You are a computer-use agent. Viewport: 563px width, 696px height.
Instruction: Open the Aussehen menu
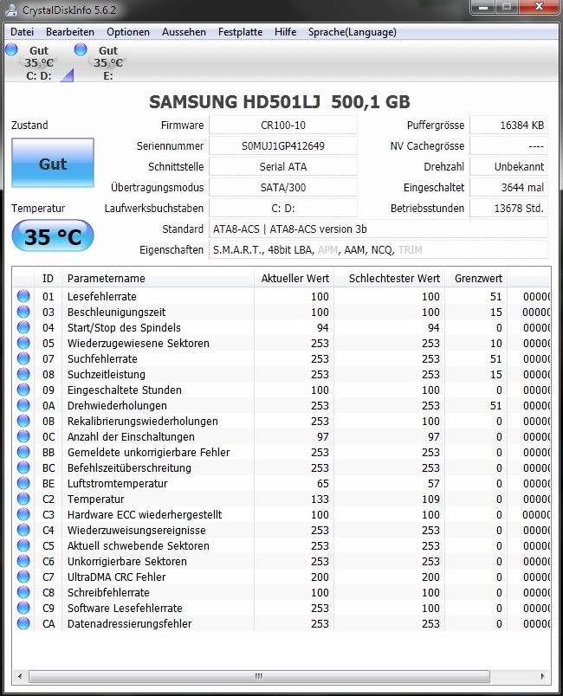click(x=184, y=32)
